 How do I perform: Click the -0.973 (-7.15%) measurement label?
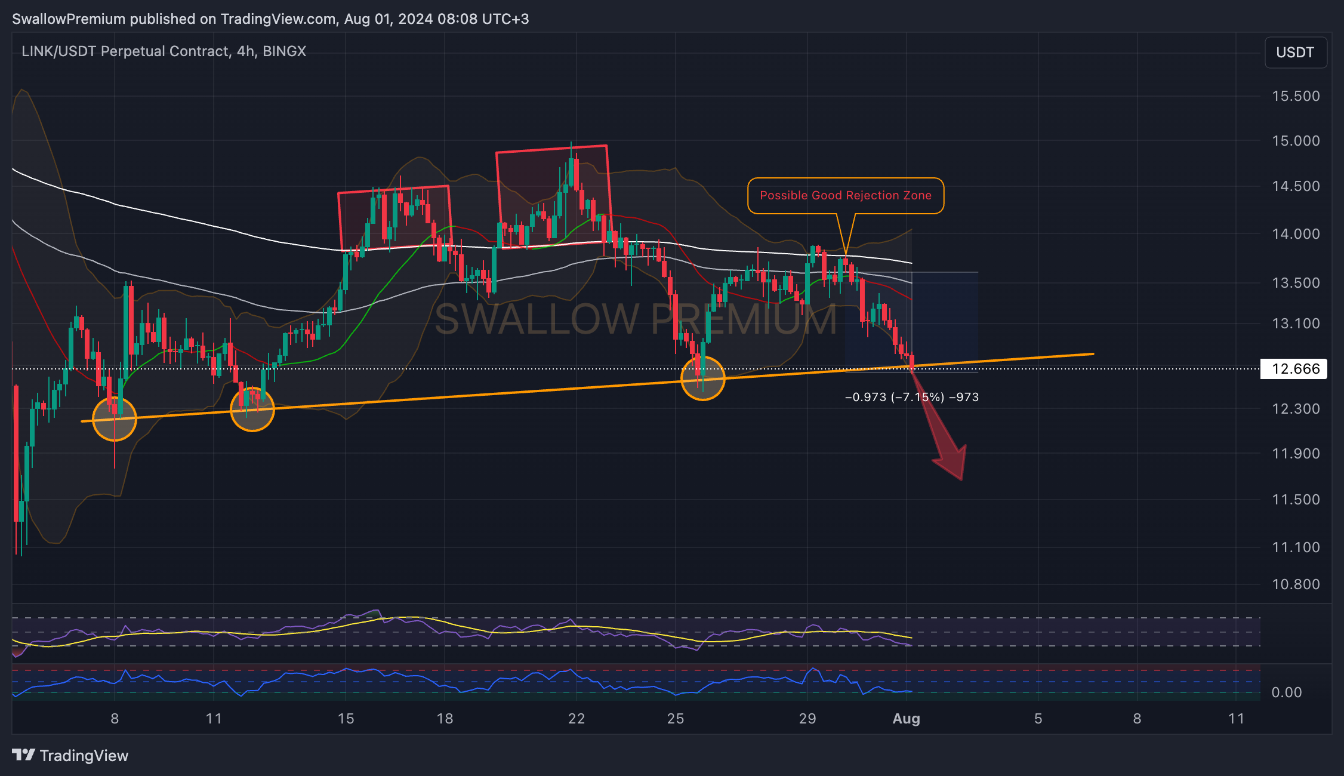click(912, 398)
